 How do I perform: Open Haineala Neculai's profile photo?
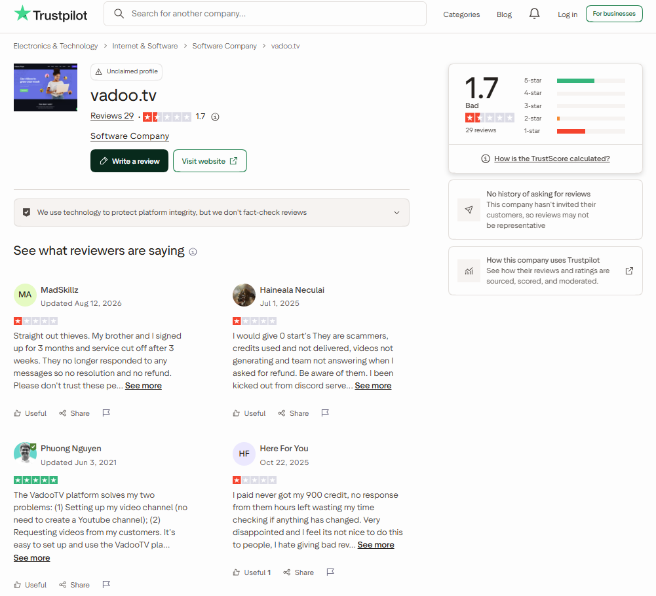(244, 295)
